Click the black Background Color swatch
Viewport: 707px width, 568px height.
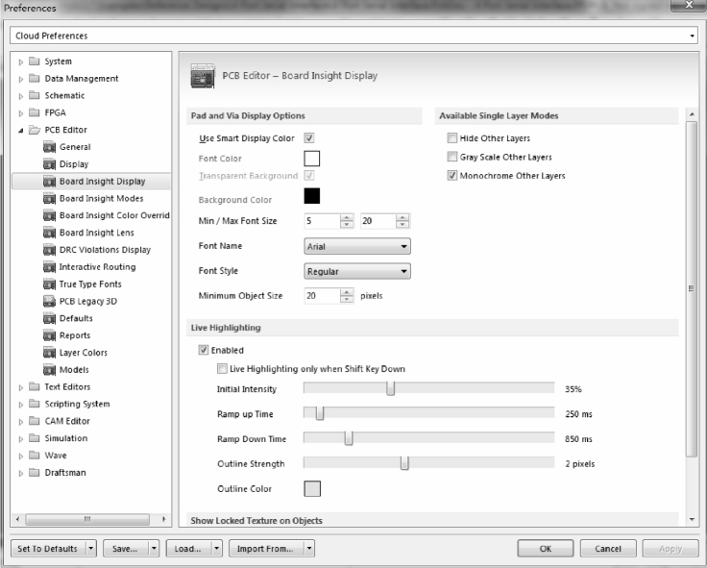[x=312, y=196]
